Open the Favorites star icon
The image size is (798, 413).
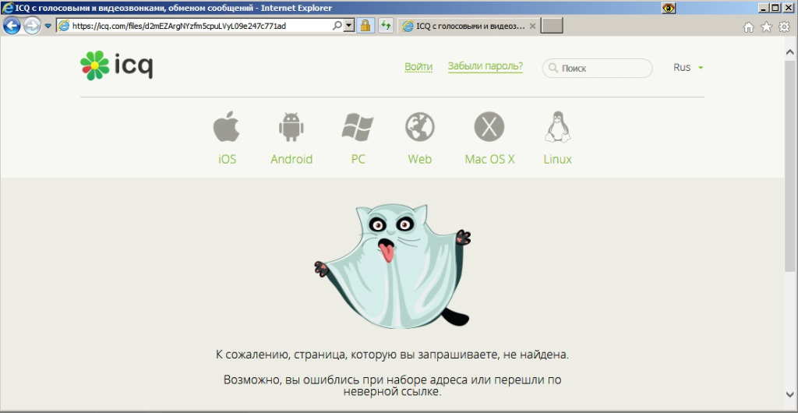[x=766, y=26]
